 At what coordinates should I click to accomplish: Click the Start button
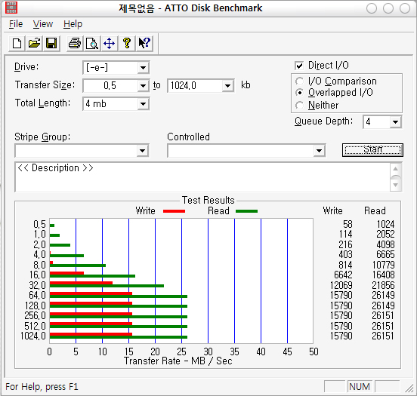point(372,150)
